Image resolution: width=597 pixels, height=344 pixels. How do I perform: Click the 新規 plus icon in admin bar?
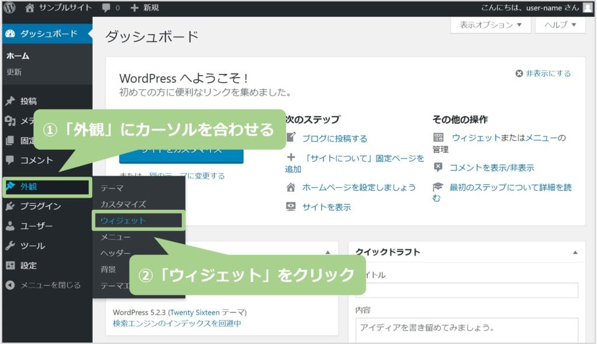pyautogui.click(x=134, y=8)
